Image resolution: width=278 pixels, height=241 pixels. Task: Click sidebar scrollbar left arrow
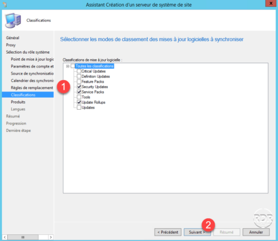tap(5, 237)
